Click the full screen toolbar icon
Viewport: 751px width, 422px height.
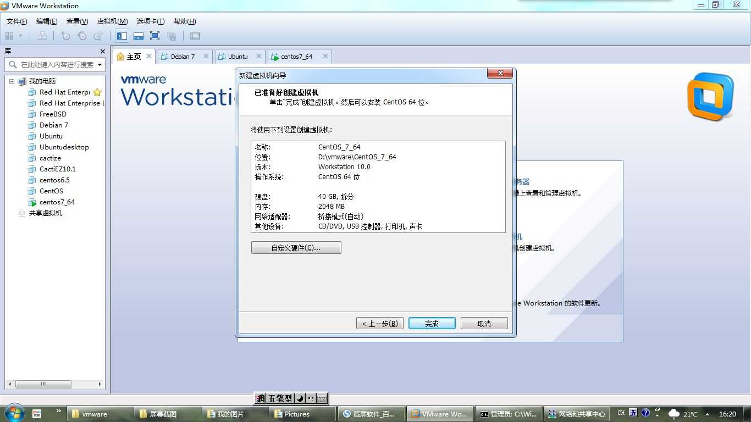click(155, 36)
